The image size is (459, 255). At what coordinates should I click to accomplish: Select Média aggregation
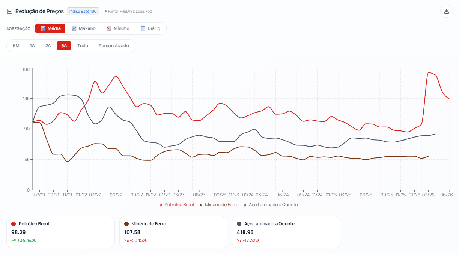click(x=50, y=28)
